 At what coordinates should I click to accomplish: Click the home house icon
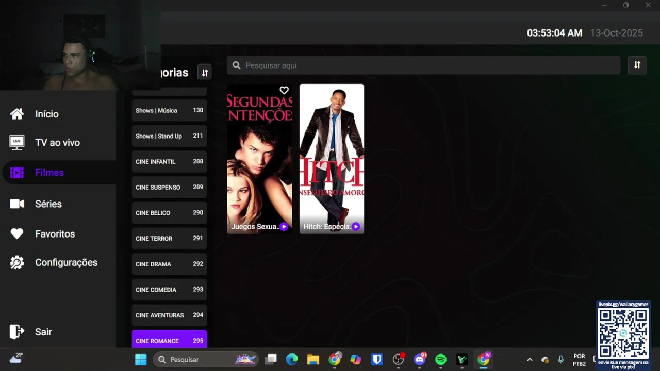pos(17,114)
